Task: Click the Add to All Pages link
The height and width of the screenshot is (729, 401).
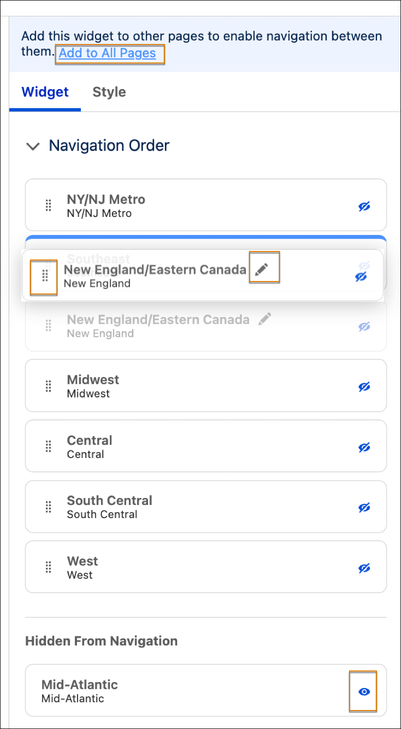Action: point(107,53)
